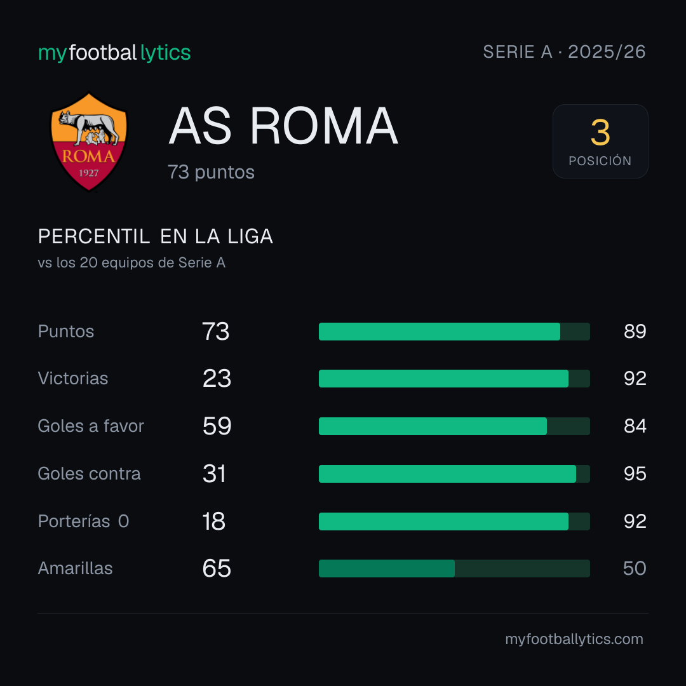Select the Porterías 0 stat label
The image size is (686, 686).
(x=84, y=521)
